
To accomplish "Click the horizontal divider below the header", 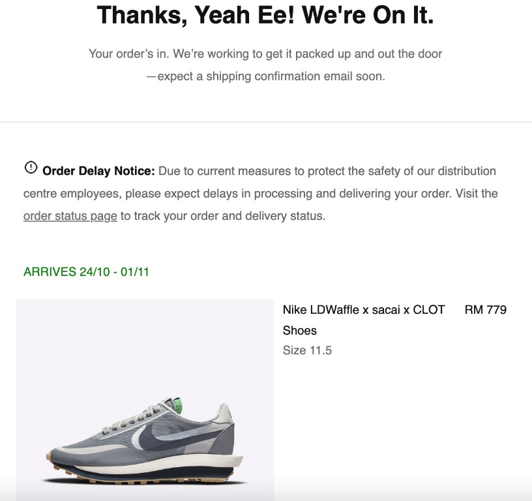I will pyautogui.click(x=266, y=122).
